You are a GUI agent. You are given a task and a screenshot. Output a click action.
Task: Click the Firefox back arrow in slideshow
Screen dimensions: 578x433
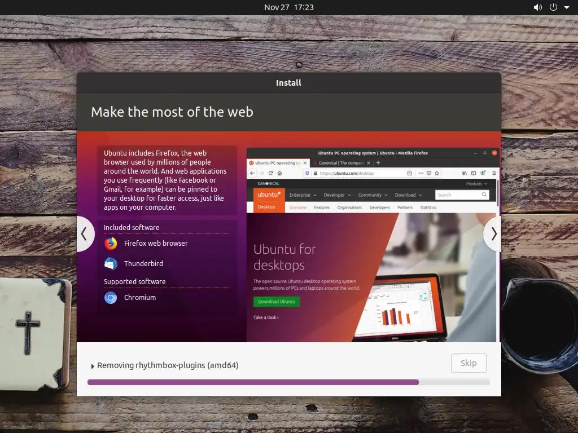[x=252, y=173]
